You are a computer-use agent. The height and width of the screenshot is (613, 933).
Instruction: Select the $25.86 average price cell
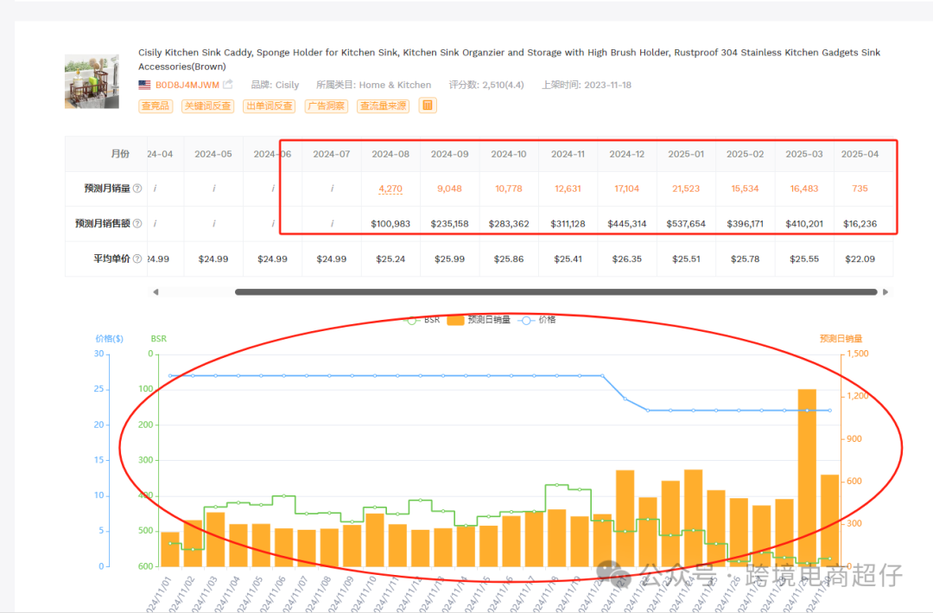[509, 259]
